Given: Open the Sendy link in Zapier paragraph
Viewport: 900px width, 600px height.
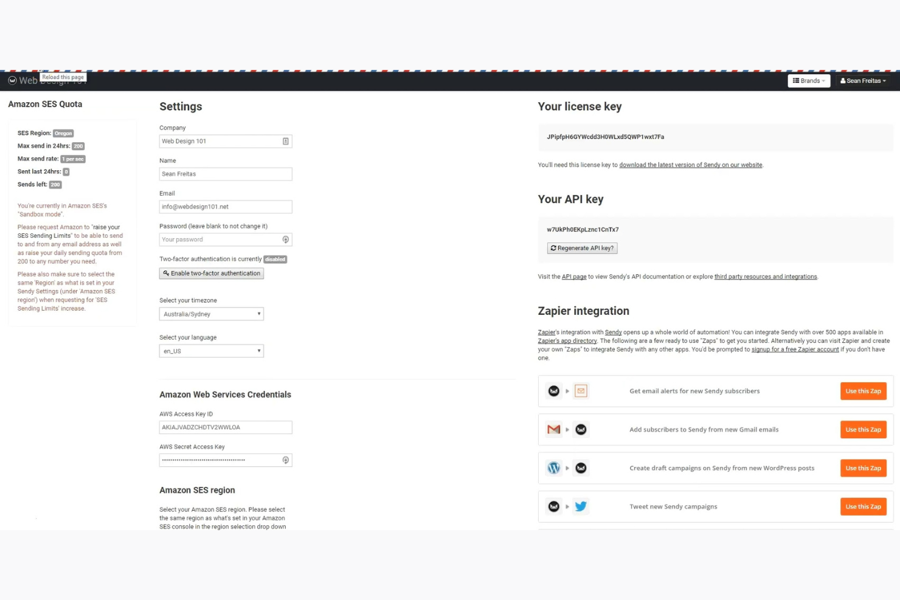Looking at the screenshot, I should click(x=613, y=333).
